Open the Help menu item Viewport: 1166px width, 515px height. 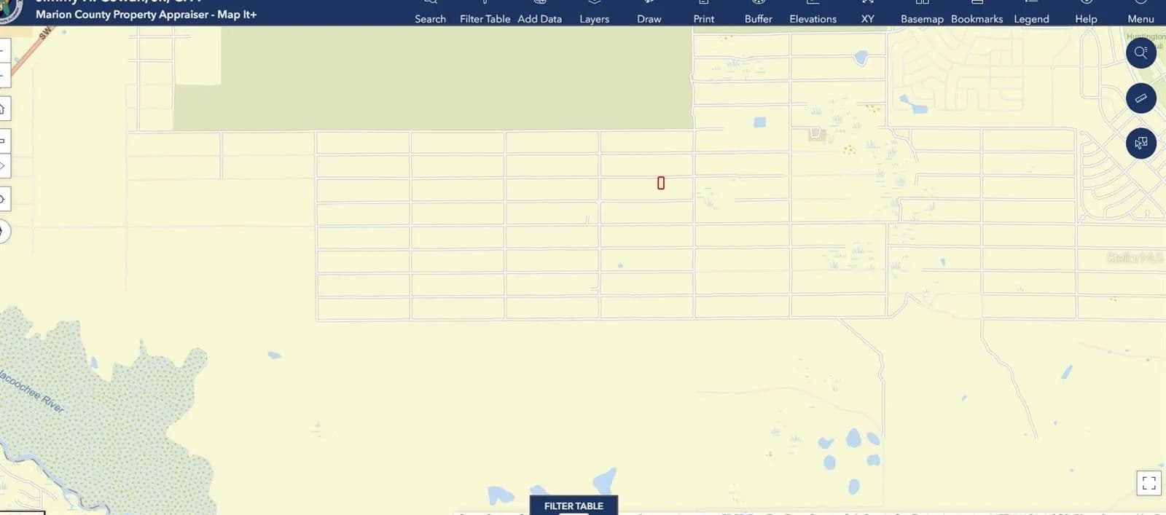[x=1086, y=13]
